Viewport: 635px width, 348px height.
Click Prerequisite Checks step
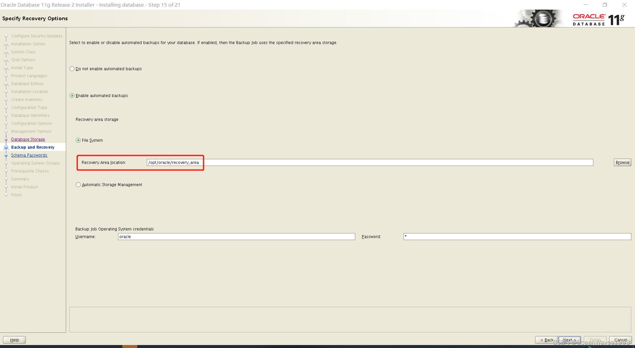tap(30, 171)
